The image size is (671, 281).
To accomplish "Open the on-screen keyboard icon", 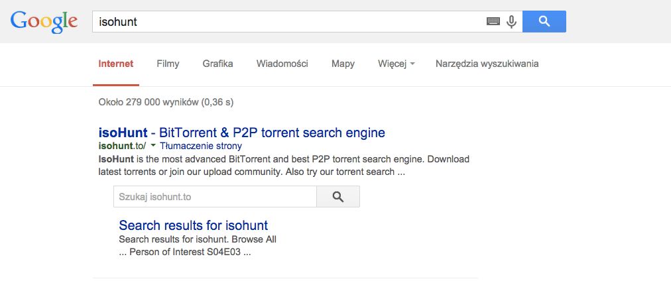I will (x=493, y=21).
